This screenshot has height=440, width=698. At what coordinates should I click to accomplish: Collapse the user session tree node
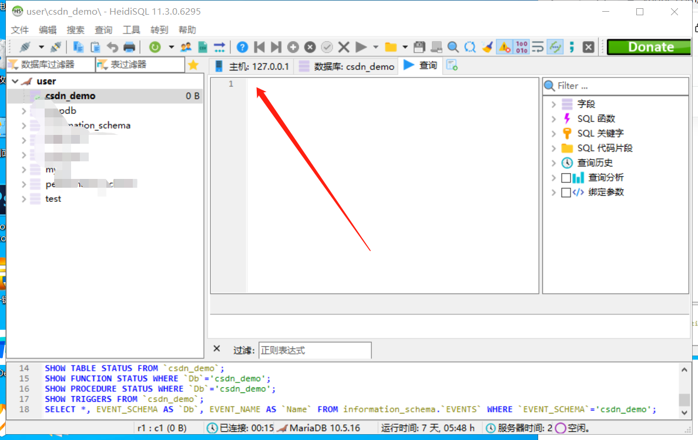15,82
